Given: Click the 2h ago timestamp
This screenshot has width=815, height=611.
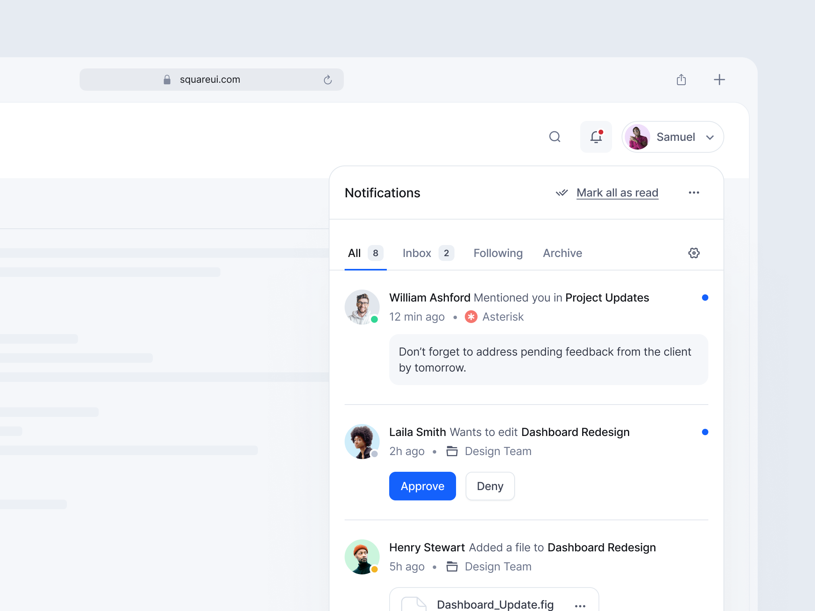Looking at the screenshot, I should coord(407,451).
